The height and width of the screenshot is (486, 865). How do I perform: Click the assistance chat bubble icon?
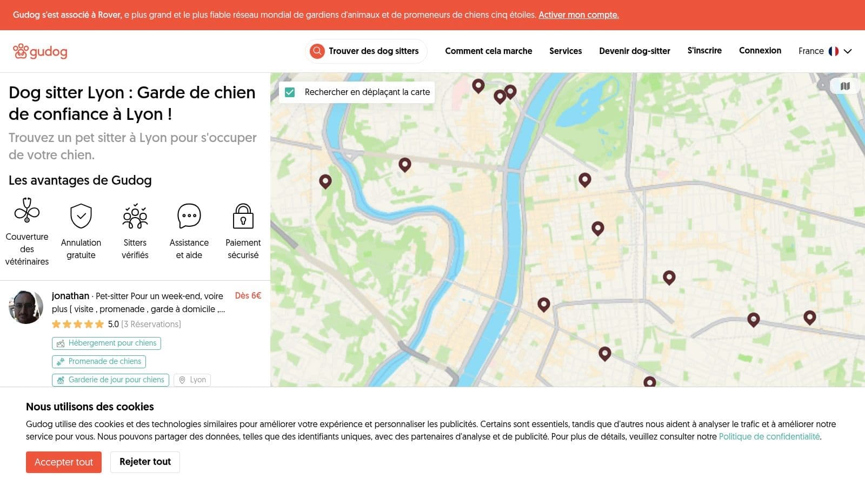(x=189, y=216)
